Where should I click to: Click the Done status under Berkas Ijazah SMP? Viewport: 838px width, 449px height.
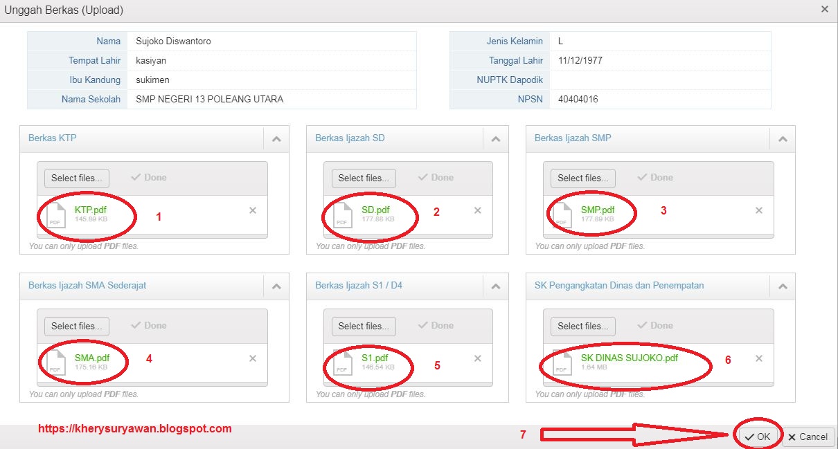click(x=655, y=177)
